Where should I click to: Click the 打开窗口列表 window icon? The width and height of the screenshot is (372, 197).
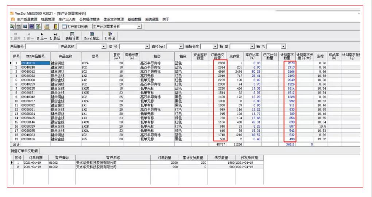coord(64,27)
